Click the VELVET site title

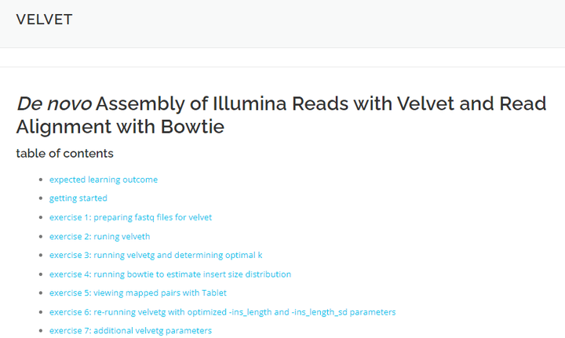[x=44, y=20]
